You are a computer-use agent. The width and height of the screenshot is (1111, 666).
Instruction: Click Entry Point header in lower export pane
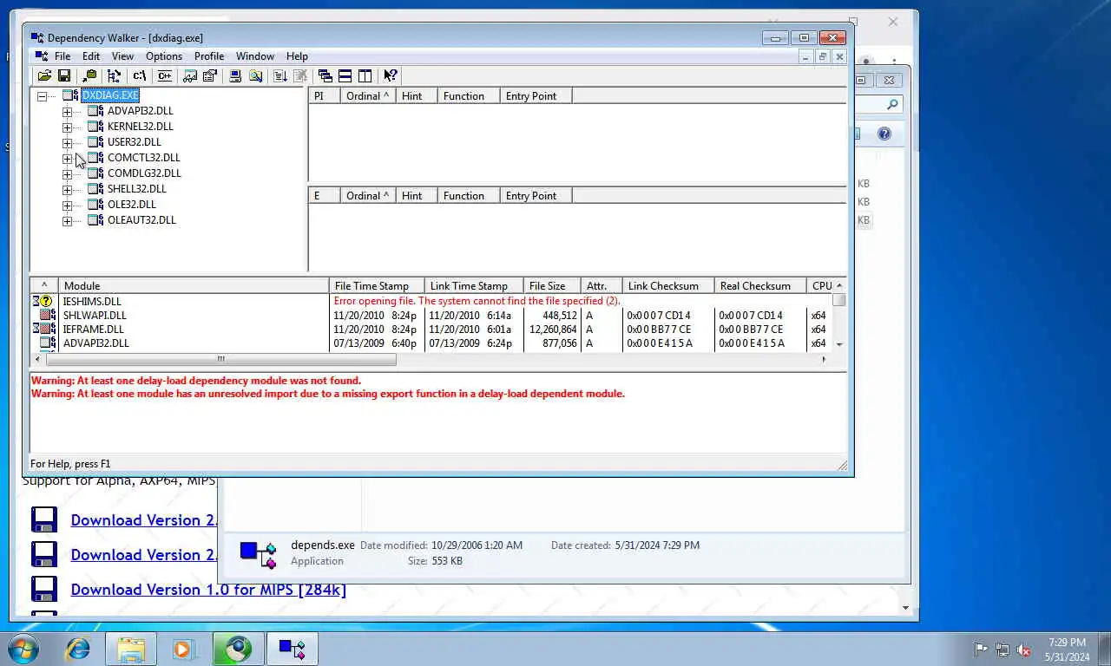536,195
